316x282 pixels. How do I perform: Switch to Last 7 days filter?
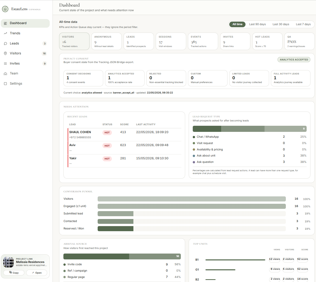tap(303, 24)
